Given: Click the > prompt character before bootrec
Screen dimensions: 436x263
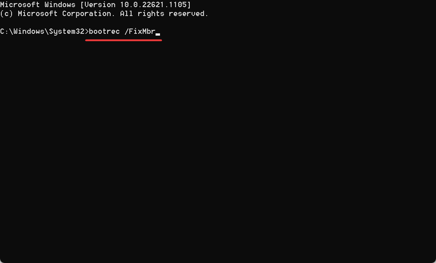Looking at the screenshot, I should (x=87, y=32).
